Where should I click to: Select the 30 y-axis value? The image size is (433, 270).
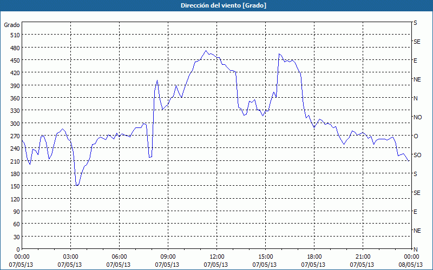click(x=17, y=237)
